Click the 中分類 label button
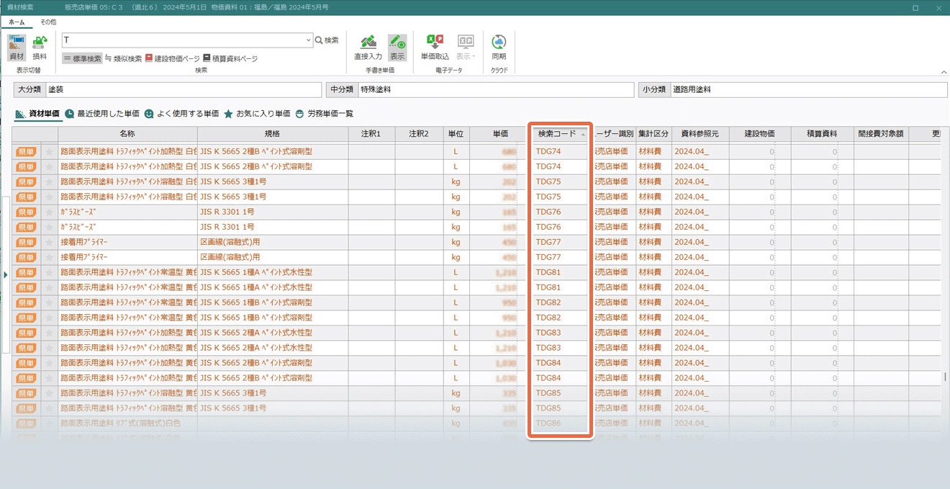 point(342,89)
